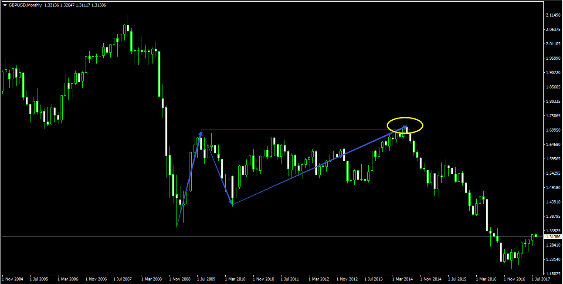Click the 2.11490 price scale label
This screenshot has height=284, width=563.
[552, 15]
